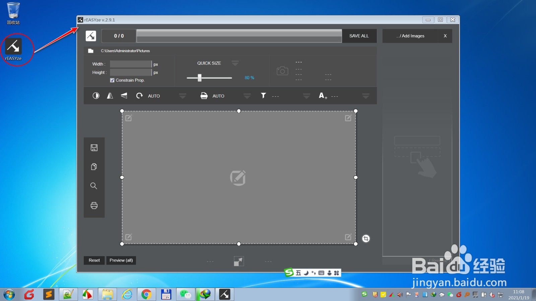This screenshot has width=536, height=301.
Task: Click the magnifier zoom icon in sidebar
Action: (x=94, y=186)
